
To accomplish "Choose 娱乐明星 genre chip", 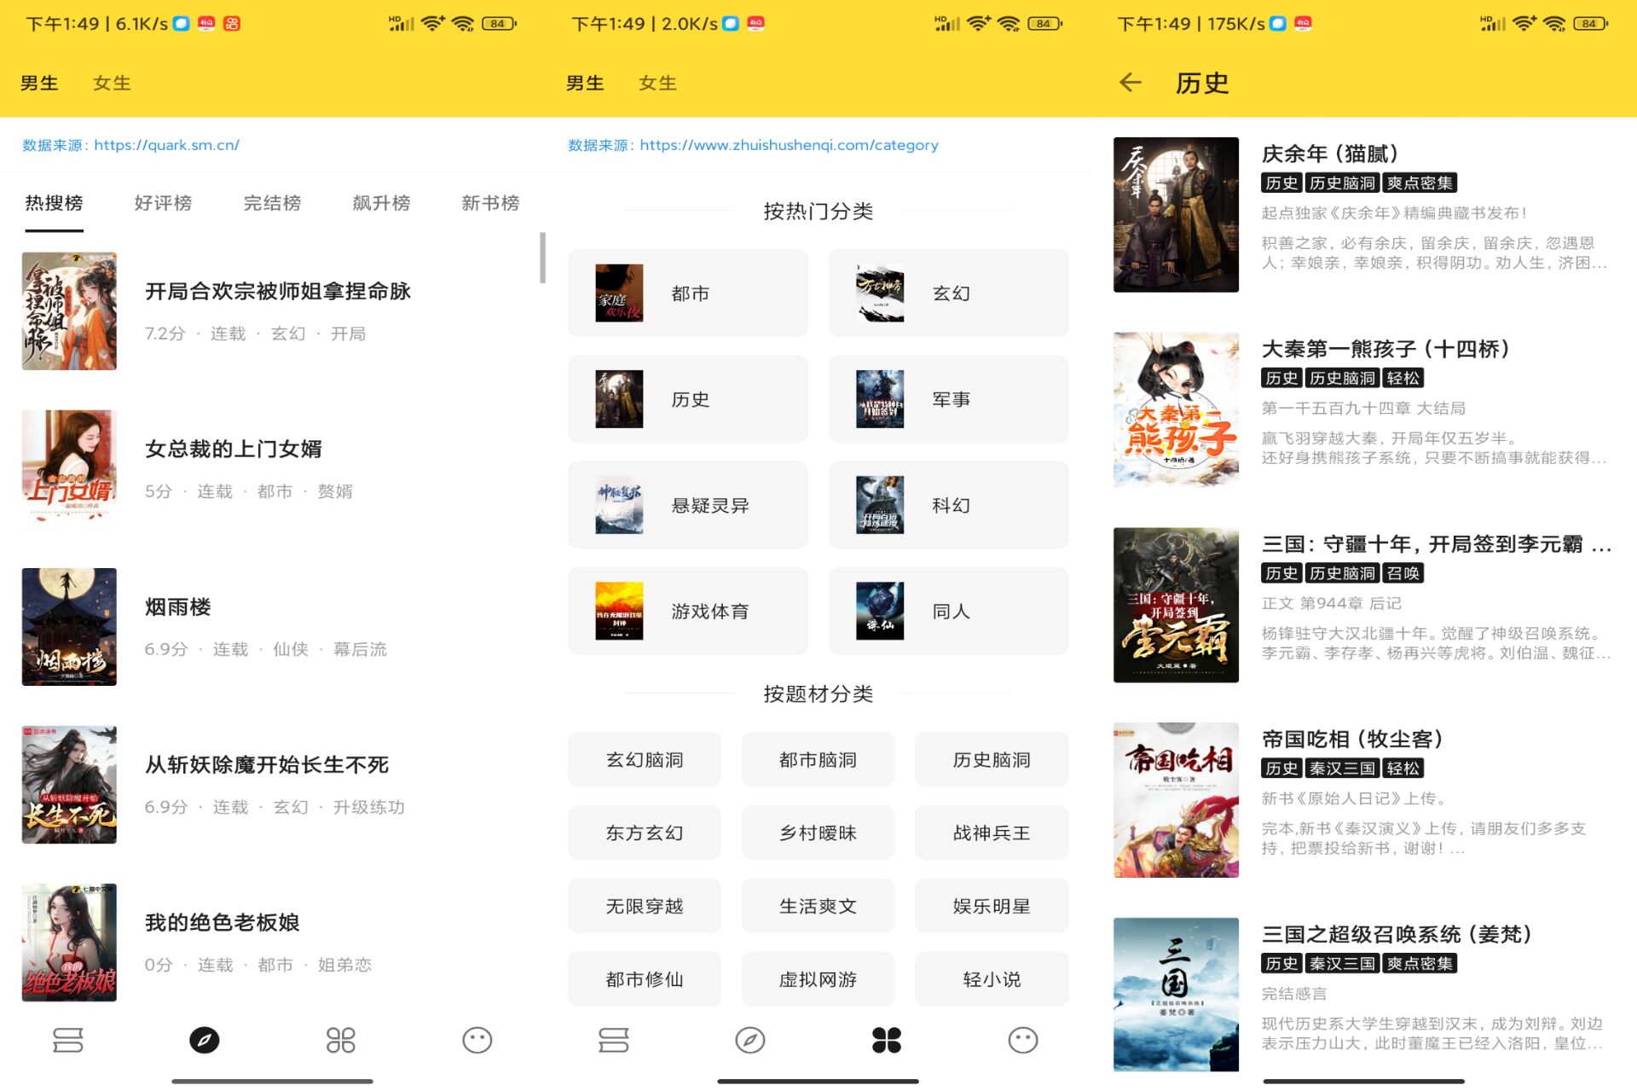I will click(992, 906).
